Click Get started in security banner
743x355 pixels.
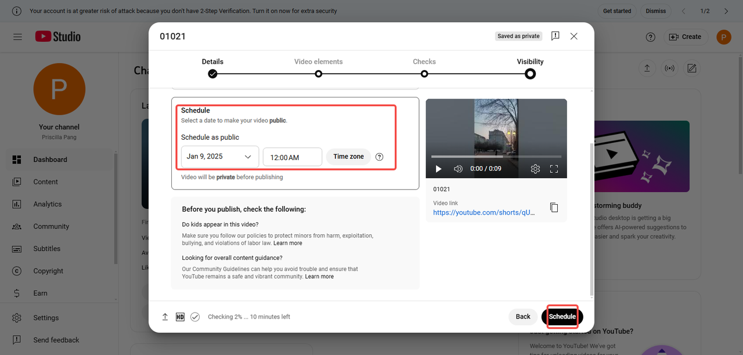click(617, 11)
